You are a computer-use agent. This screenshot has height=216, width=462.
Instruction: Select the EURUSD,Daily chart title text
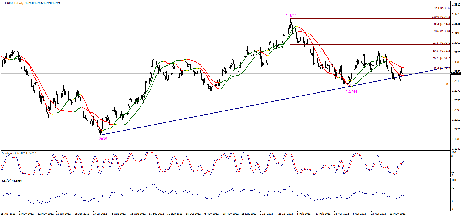point(14,3)
